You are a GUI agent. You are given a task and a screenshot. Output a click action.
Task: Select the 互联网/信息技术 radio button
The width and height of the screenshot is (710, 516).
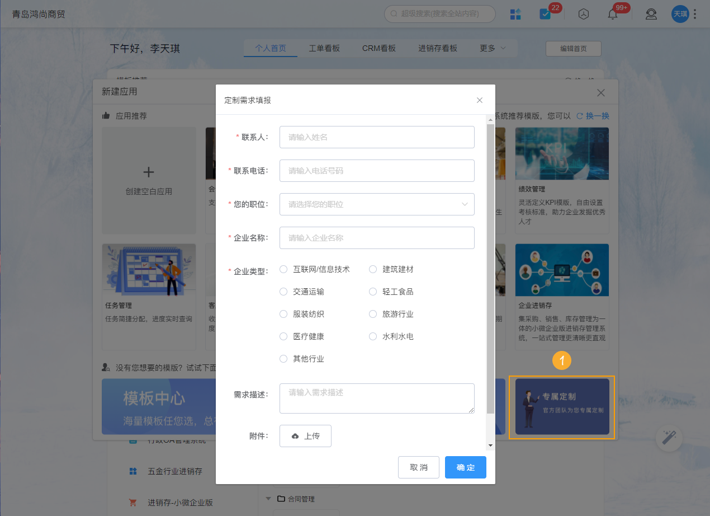click(x=283, y=269)
